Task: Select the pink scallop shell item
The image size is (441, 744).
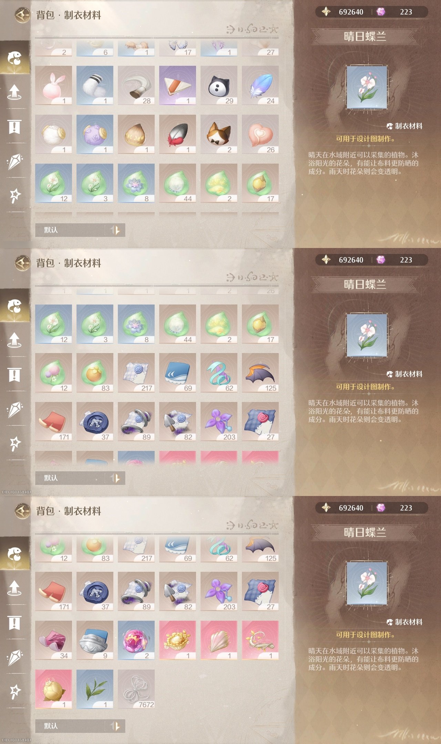Action: click(219, 640)
